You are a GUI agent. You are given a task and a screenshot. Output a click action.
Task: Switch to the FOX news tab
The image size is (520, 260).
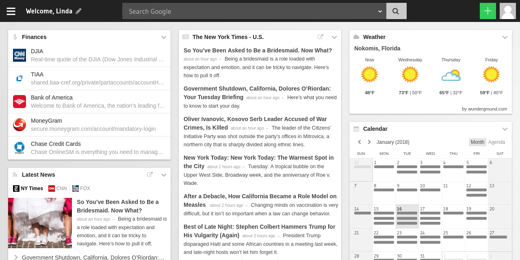coord(81,188)
